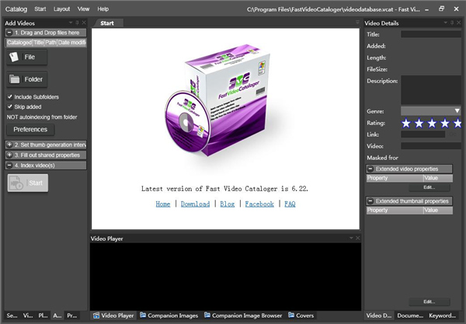Screen dimensions: 466x324
Task: Click the fourth rating star
Action: point(445,123)
